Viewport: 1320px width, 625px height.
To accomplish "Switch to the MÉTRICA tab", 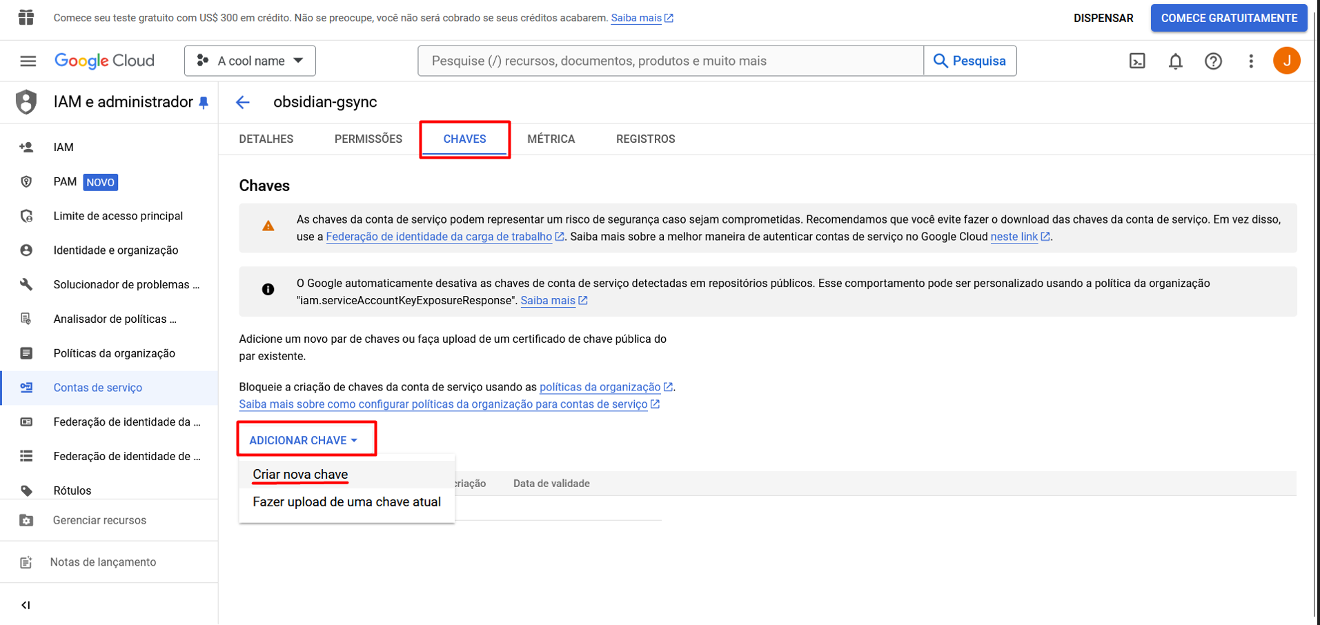I will (x=551, y=139).
